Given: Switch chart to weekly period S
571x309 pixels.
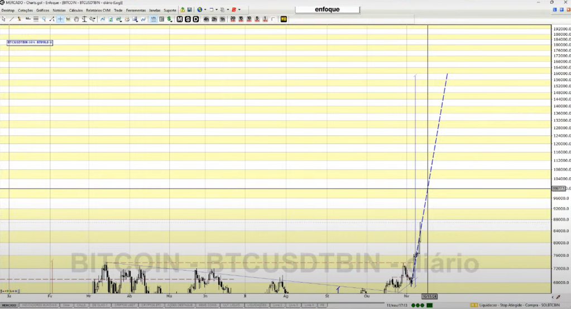Looking at the screenshot, I should pyautogui.click(x=188, y=19).
